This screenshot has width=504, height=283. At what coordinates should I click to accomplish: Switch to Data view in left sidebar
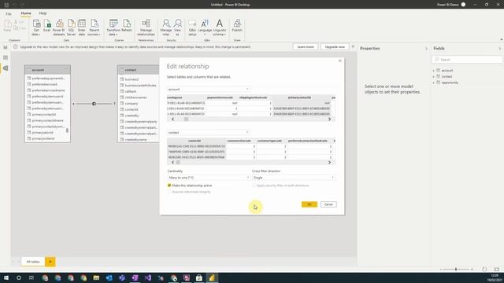6,57
